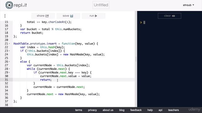The image size is (202, 113).
Task: Open the three-dot editor menu
Action: [x=5, y=16]
